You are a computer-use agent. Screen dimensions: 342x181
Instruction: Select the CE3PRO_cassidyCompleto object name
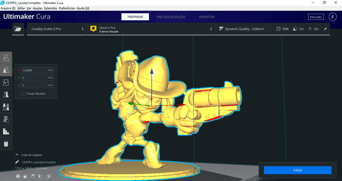[x=39, y=162]
